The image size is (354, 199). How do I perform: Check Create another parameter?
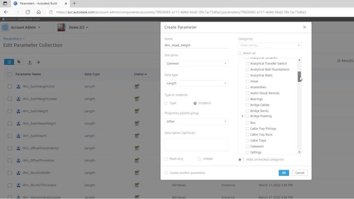click(166, 173)
